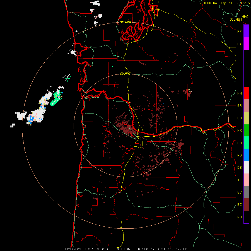The image size is (251, 251).
Task: Click the WS legend label
Action: coord(240,155)
